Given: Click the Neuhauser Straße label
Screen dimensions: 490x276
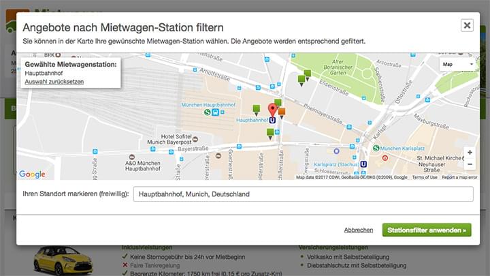Looking at the screenshot, I should 432,167.
